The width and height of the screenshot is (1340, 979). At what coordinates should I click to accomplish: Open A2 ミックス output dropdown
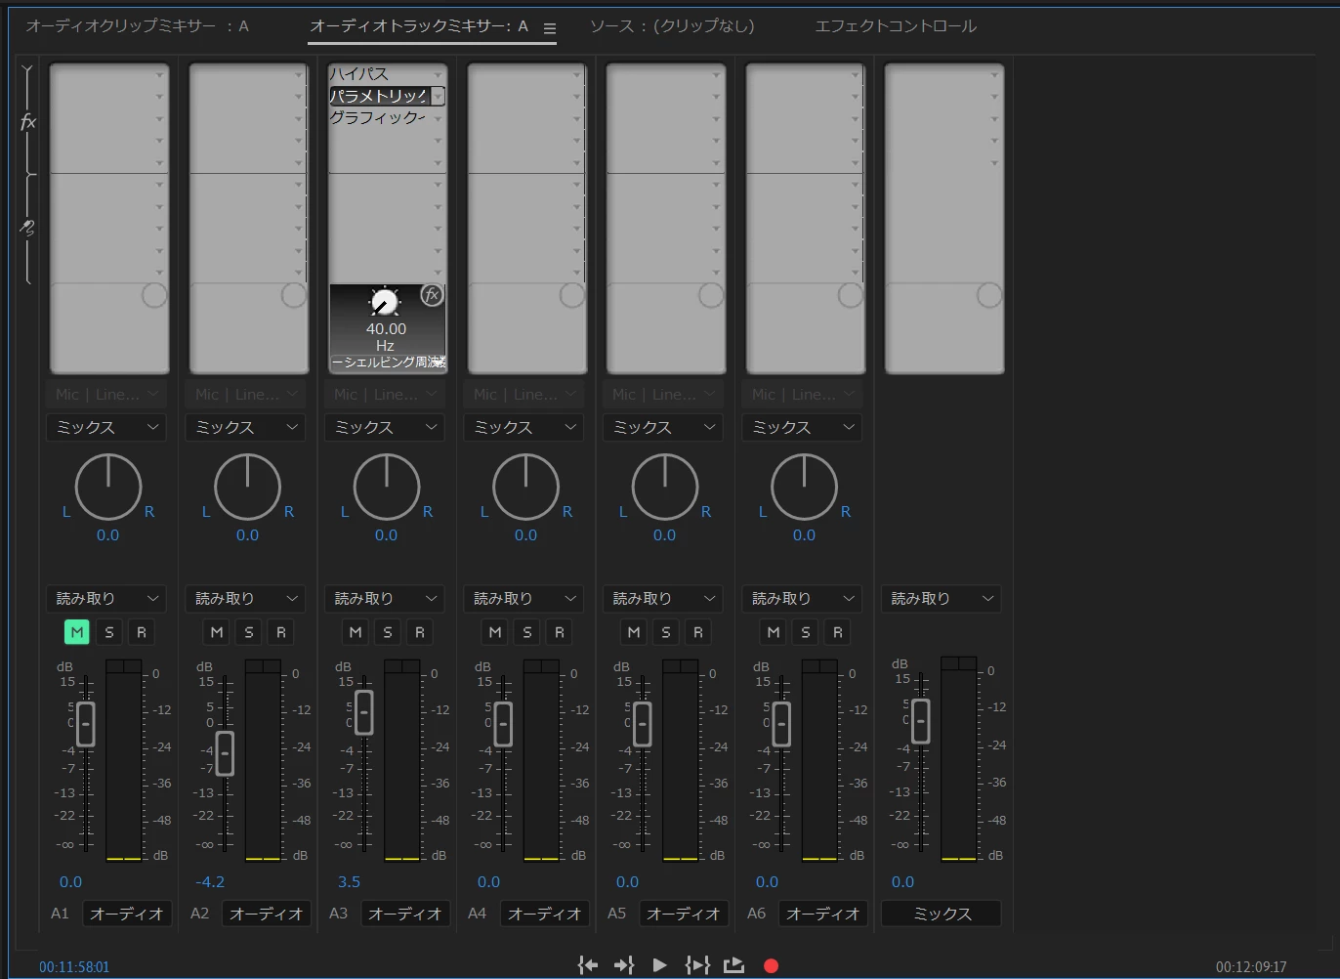(246, 427)
